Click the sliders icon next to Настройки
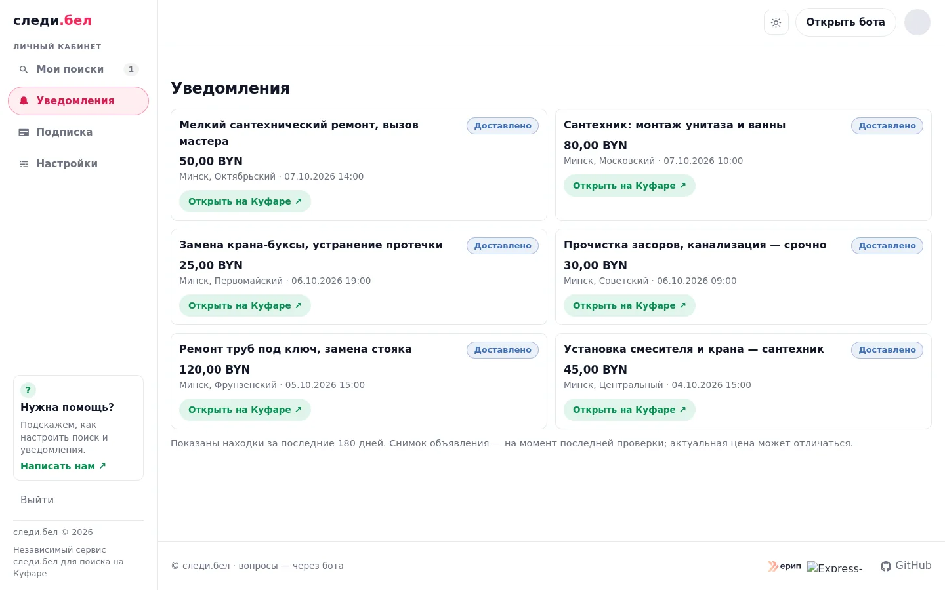Image resolution: width=945 pixels, height=590 pixels. pyautogui.click(x=24, y=164)
